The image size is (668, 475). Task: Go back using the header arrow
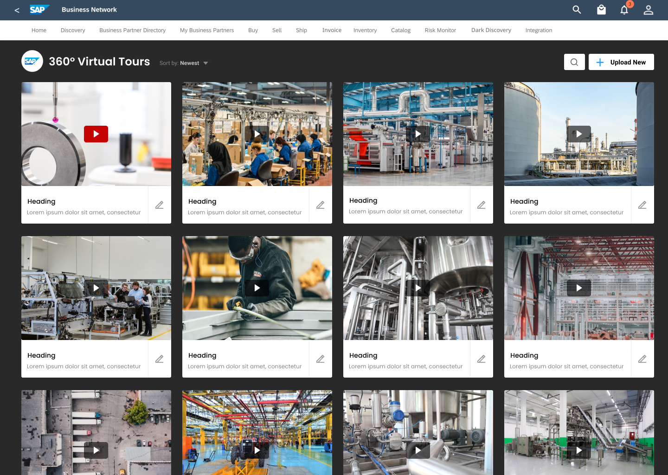coord(17,10)
